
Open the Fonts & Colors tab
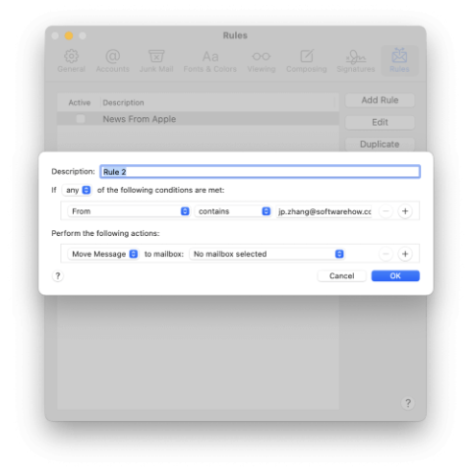(x=210, y=61)
